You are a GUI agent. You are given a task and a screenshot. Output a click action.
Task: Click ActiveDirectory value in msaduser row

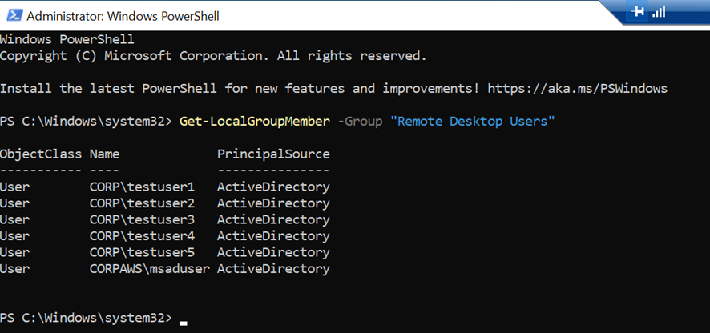273,269
